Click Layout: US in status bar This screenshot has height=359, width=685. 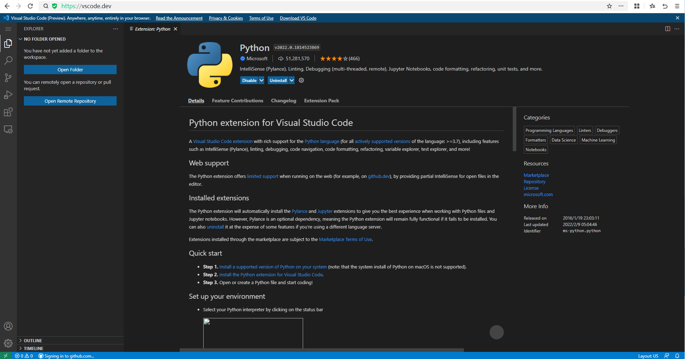tap(648, 356)
